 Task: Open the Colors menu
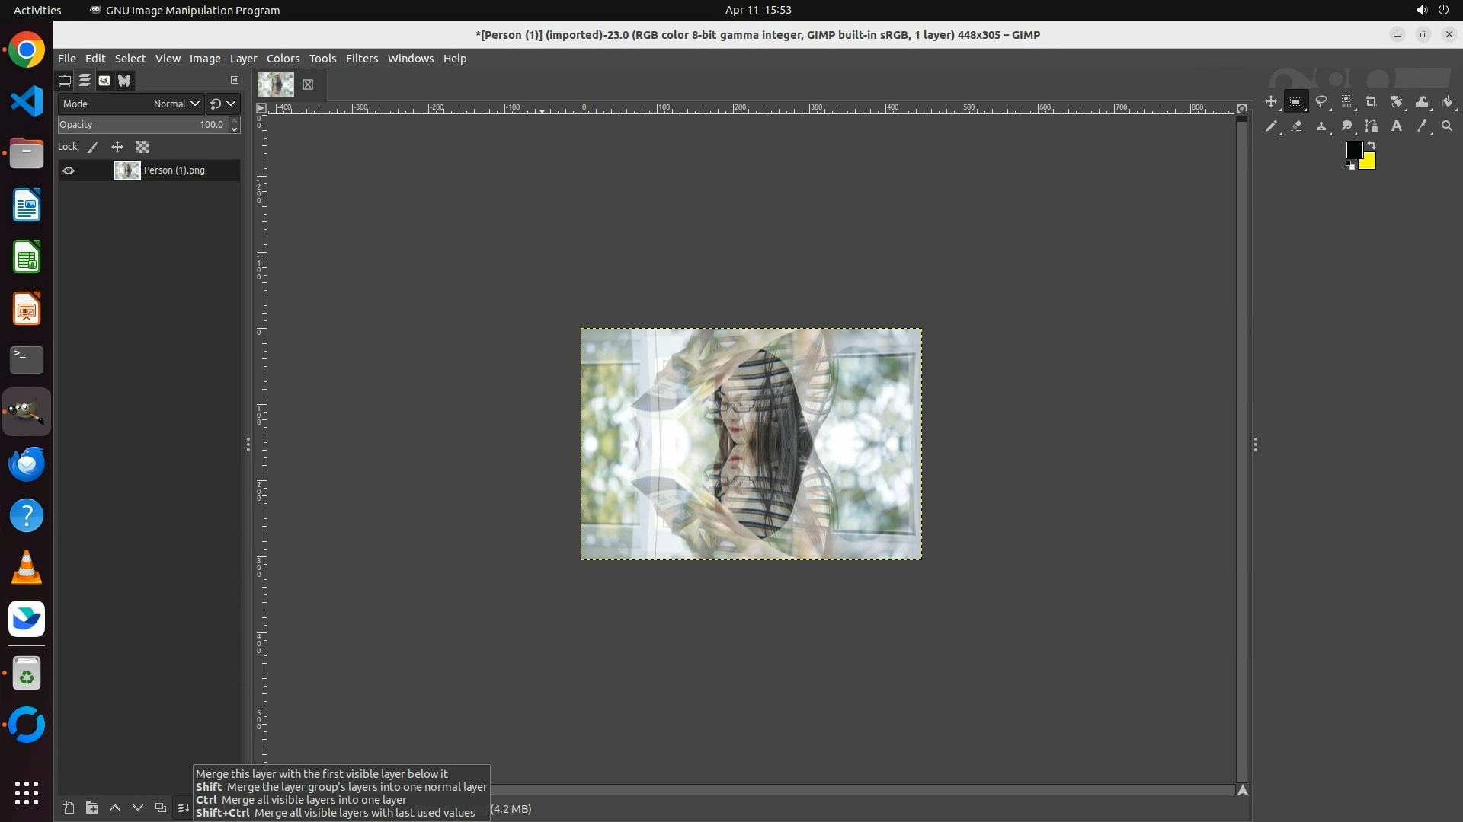point(283,59)
